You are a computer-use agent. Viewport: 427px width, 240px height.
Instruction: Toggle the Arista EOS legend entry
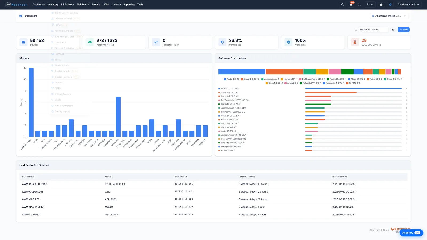(x=375, y=79)
